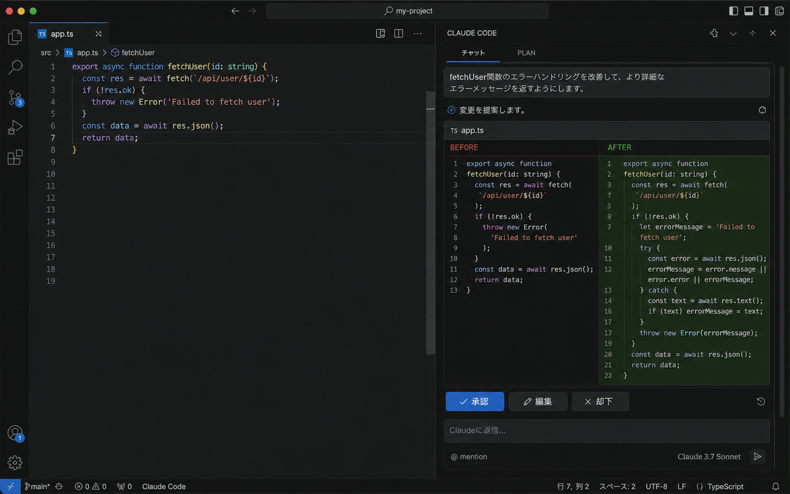
Task: Open the Search view in activity bar
Action: coord(15,67)
